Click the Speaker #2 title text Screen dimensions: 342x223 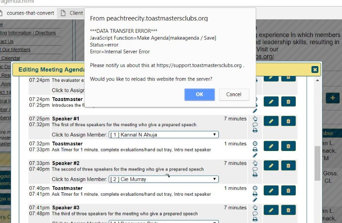(66, 163)
